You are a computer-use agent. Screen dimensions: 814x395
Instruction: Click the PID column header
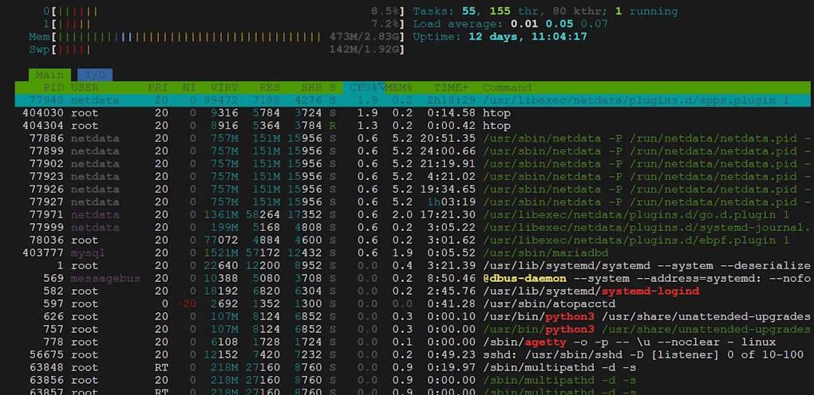click(53, 88)
